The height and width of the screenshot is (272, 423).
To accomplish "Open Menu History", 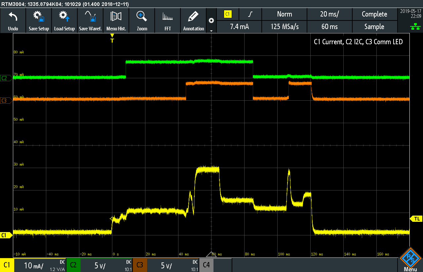I will tap(116, 20).
